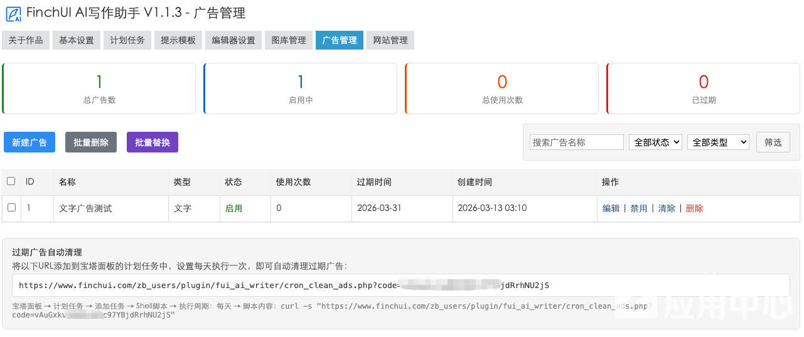Click the 总广告数 statistics card
The width and height of the screenshot is (804, 337).
click(99, 88)
